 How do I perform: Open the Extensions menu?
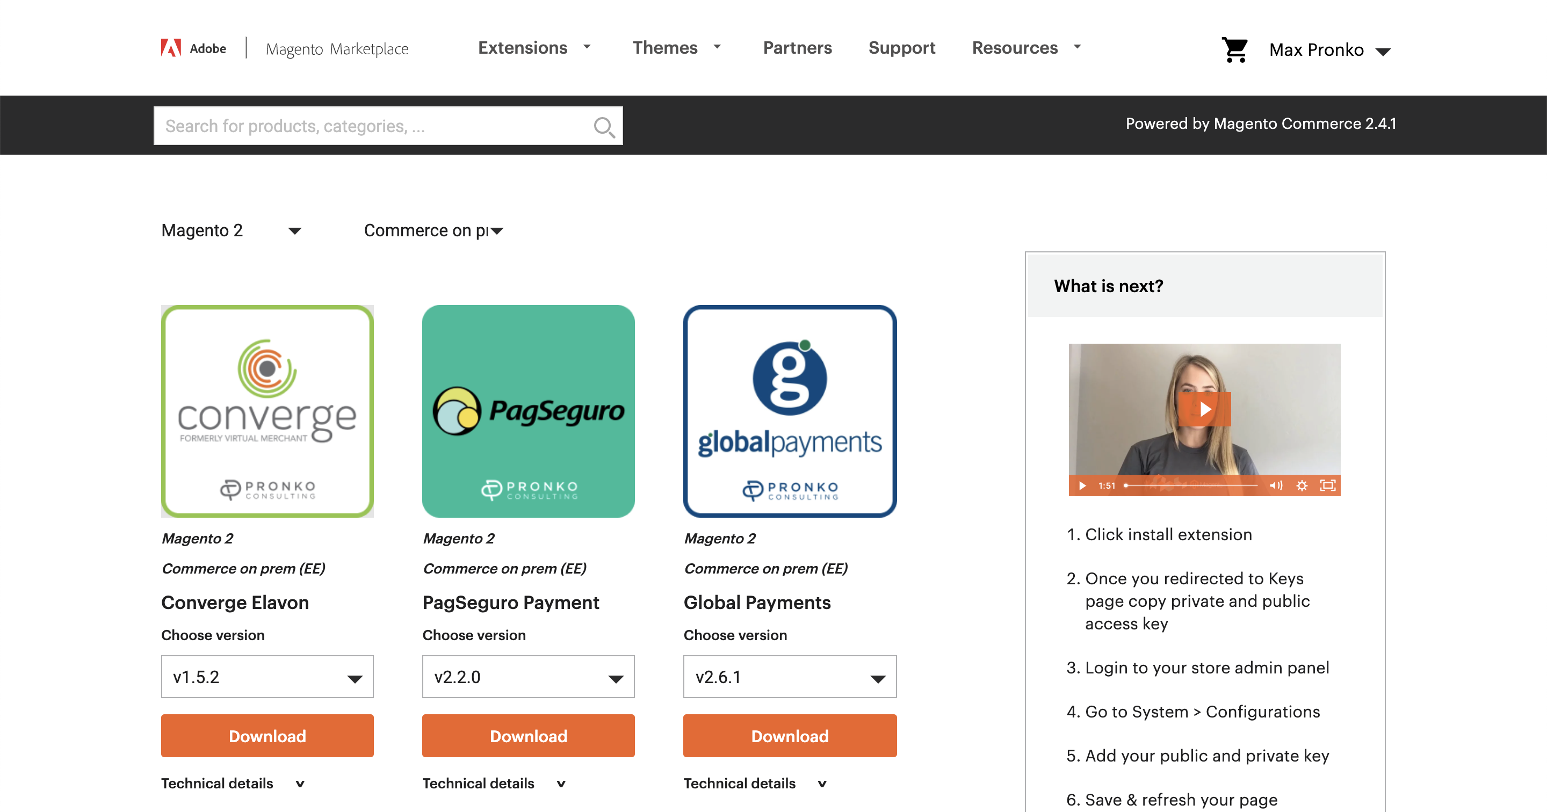(x=534, y=47)
